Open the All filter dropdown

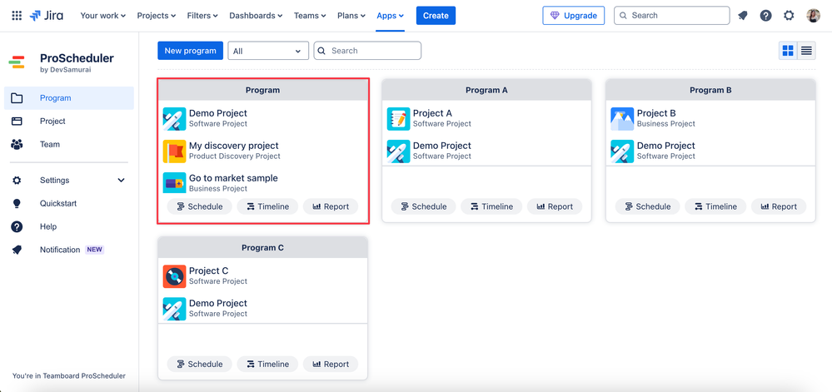[268, 51]
